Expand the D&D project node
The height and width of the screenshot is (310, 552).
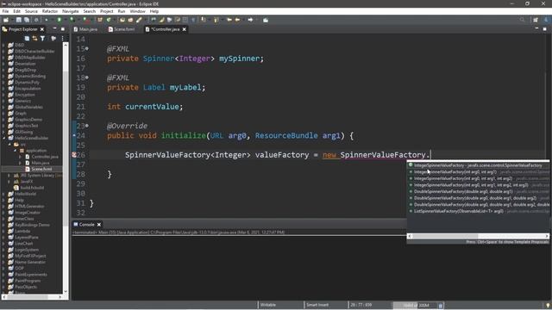(3, 45)
